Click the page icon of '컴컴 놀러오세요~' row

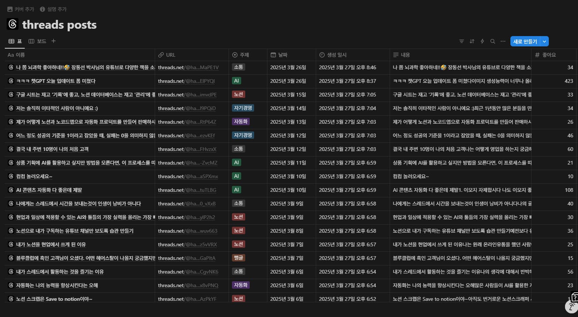point(11,176)
